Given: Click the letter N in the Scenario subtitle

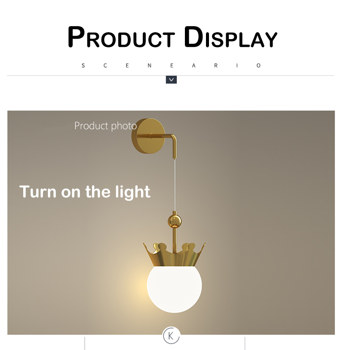Looking at the screenshot, I should (x=150, y=66).
